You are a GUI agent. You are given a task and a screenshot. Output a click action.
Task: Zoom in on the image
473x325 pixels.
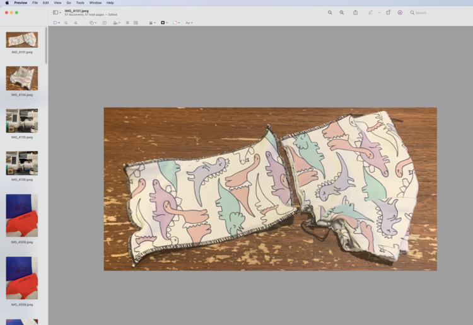coord(342,13)
